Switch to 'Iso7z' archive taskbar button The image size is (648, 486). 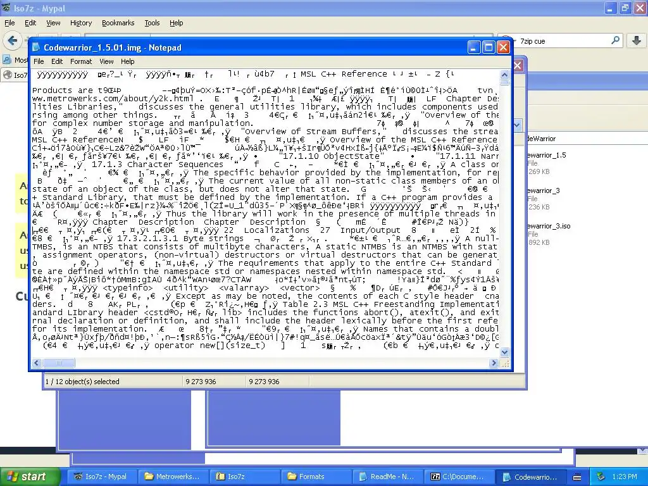[x=244, y=477]
